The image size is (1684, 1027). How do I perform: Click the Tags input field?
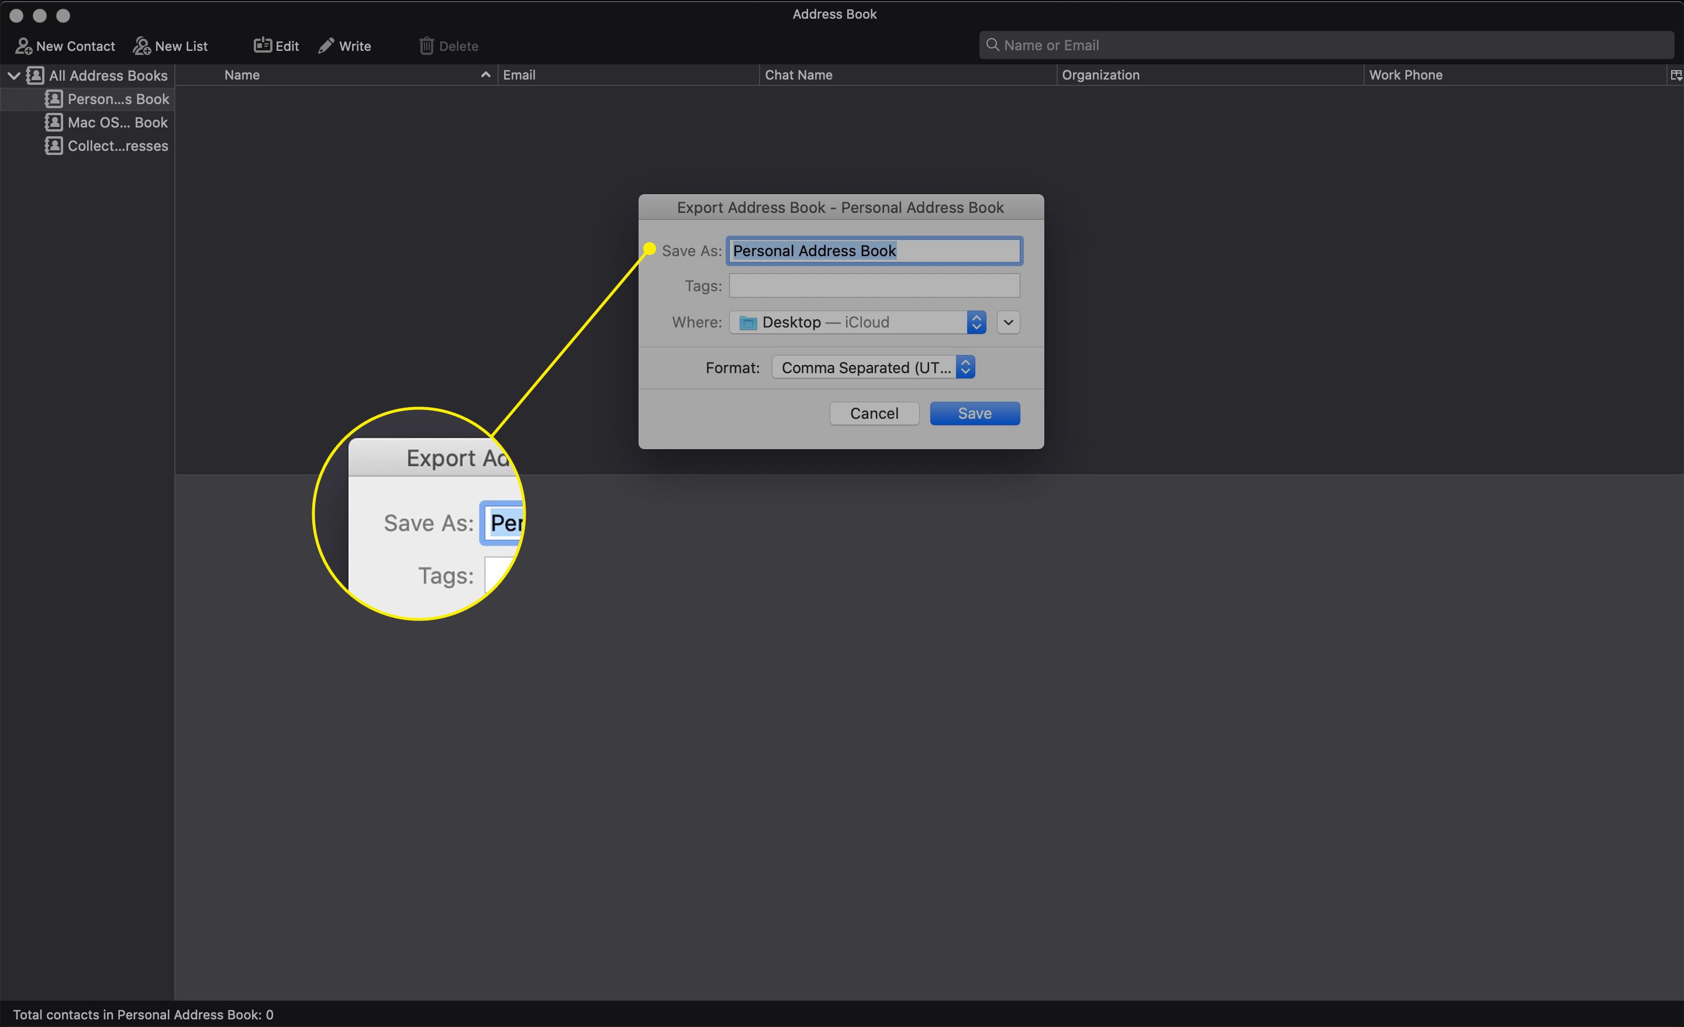click(x=876, y=285)
